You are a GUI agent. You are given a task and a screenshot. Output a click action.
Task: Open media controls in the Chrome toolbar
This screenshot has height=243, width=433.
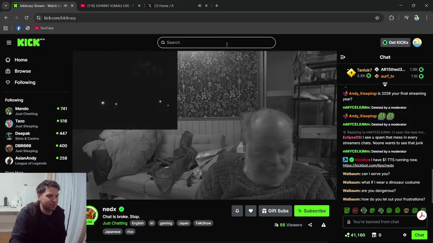406,18
